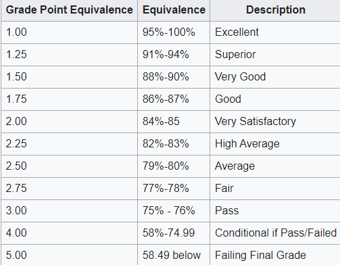
Task: Select the 82%-83% equivalence cell
Action: pos(174,144)
